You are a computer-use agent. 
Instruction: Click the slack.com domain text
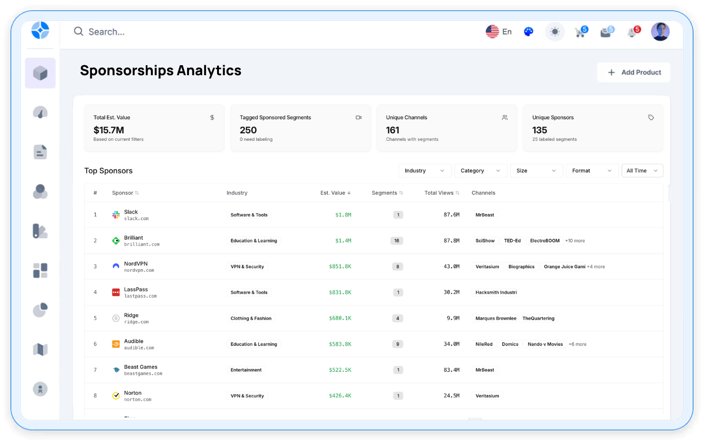[x=136, y=219]
